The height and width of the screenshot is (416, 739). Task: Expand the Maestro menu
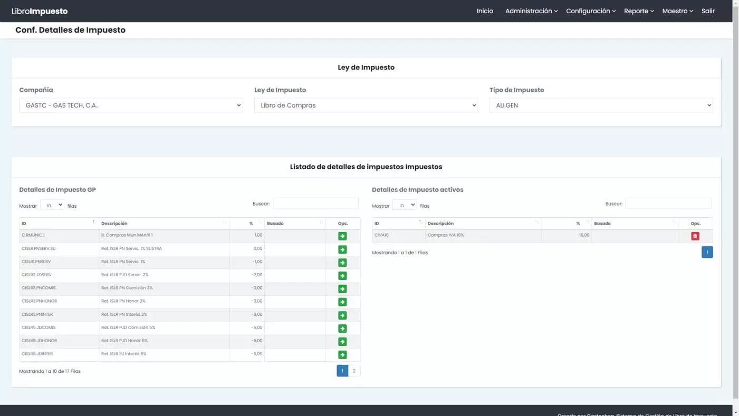pyautogui.click(x=677, y=11)
